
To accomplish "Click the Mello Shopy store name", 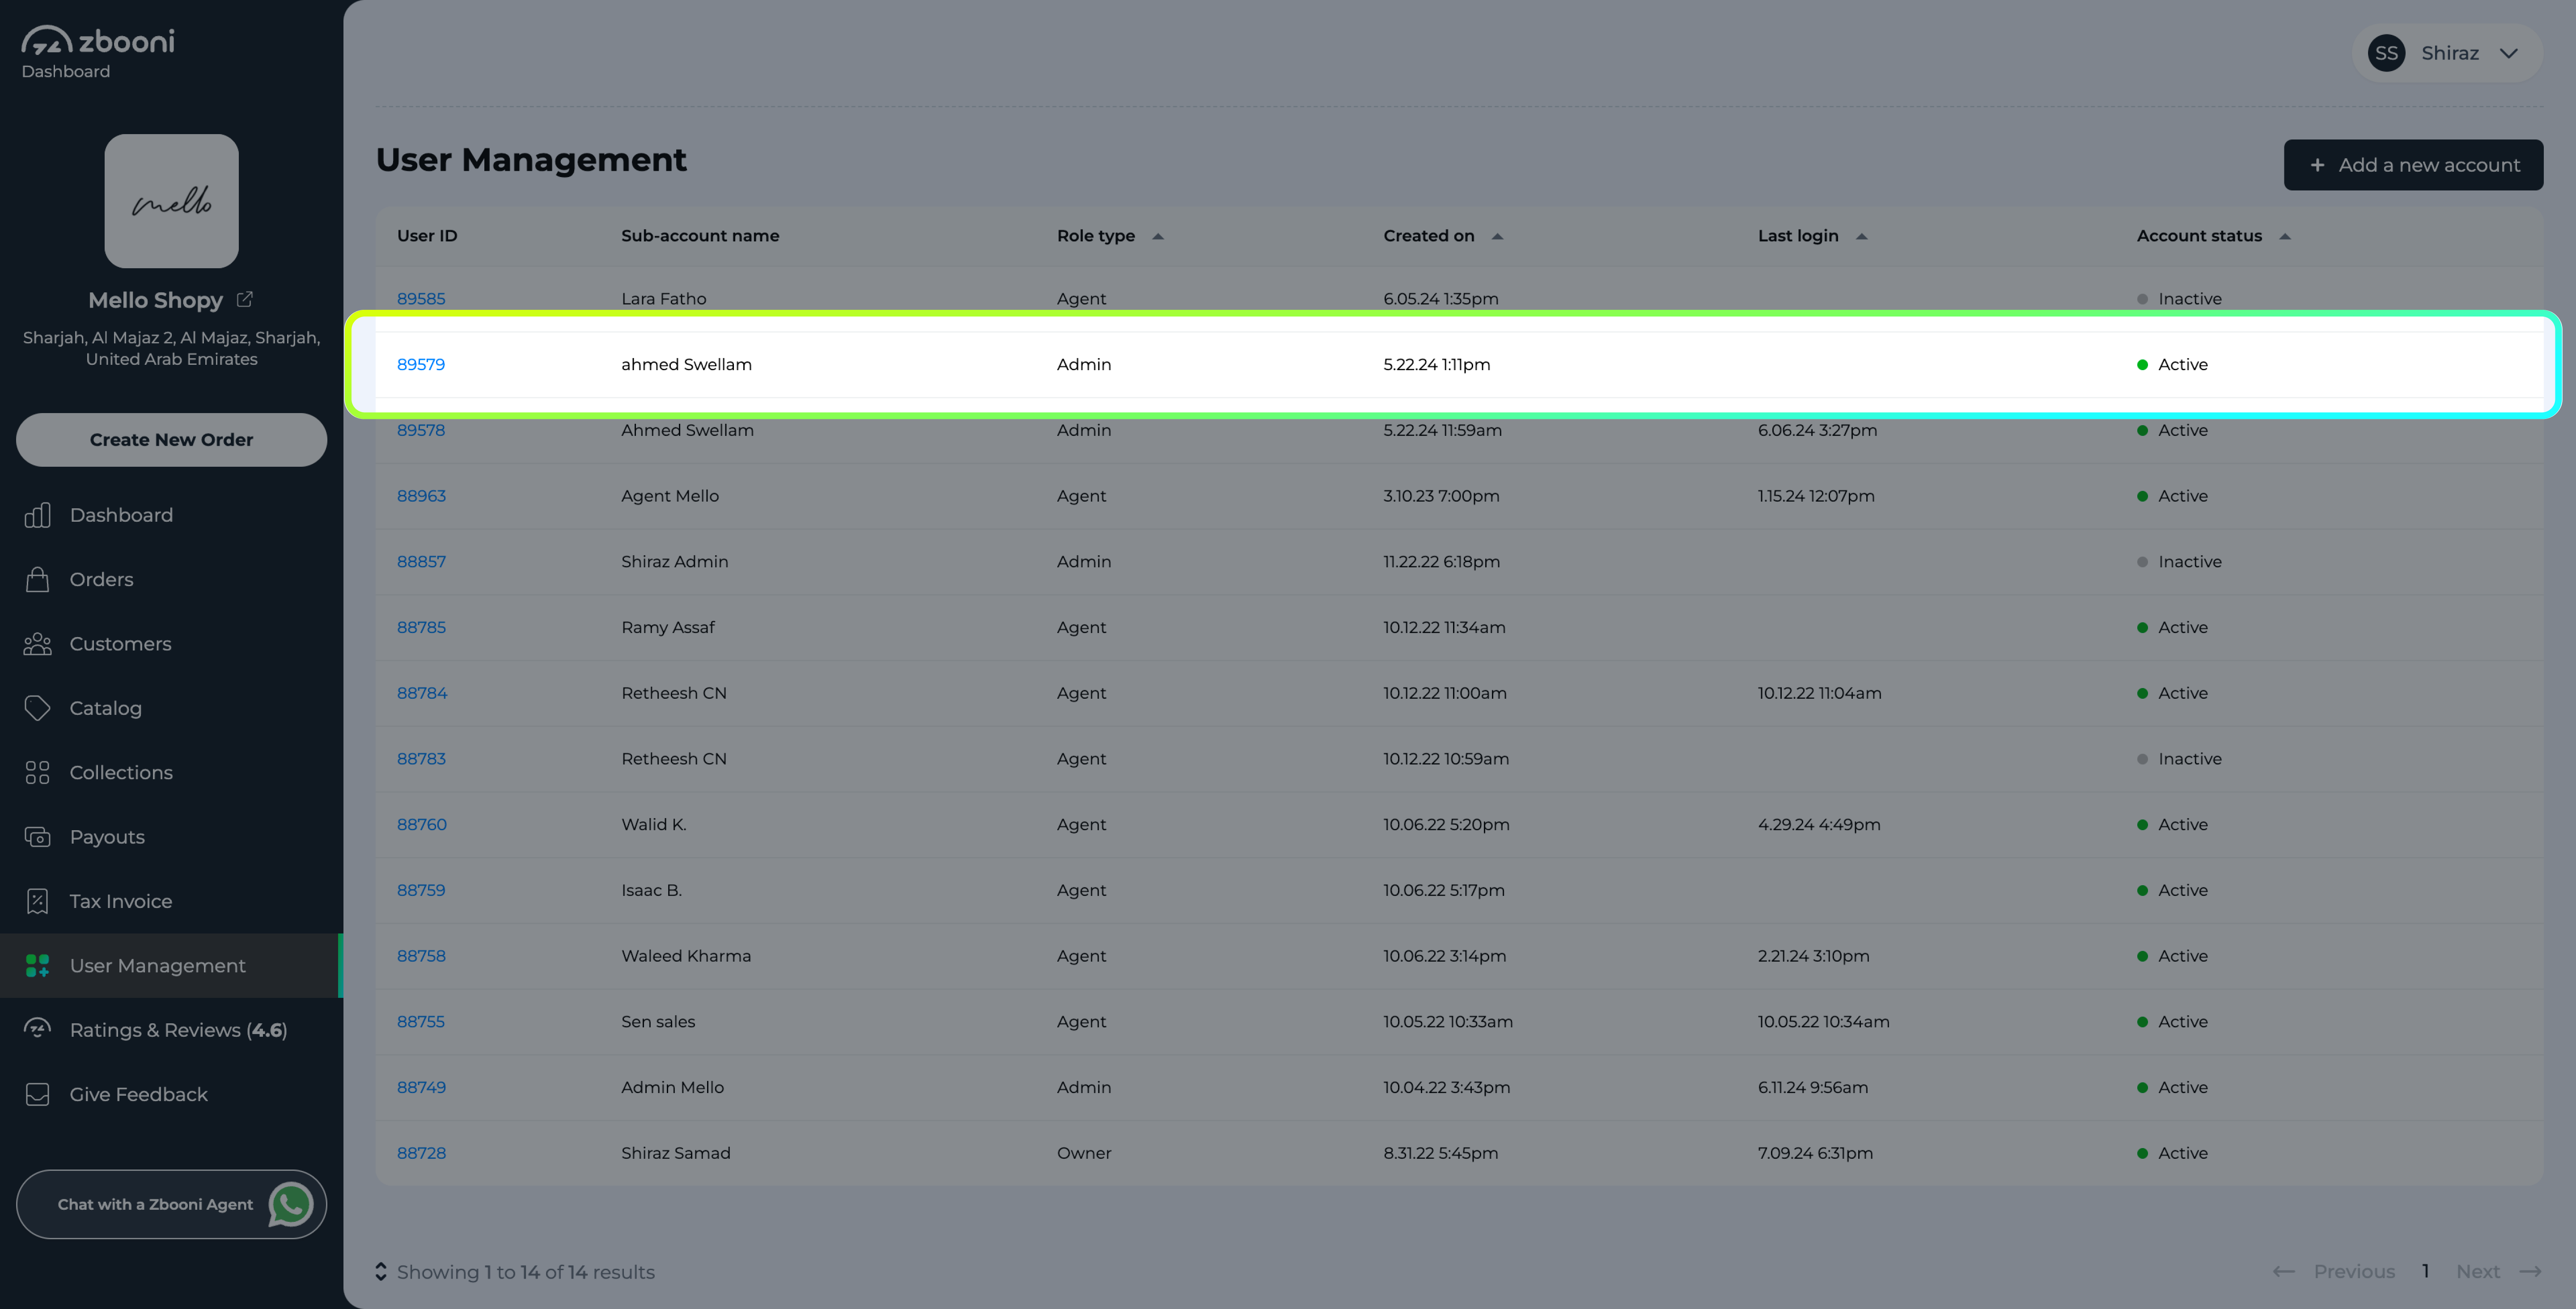I will (156, 300).
